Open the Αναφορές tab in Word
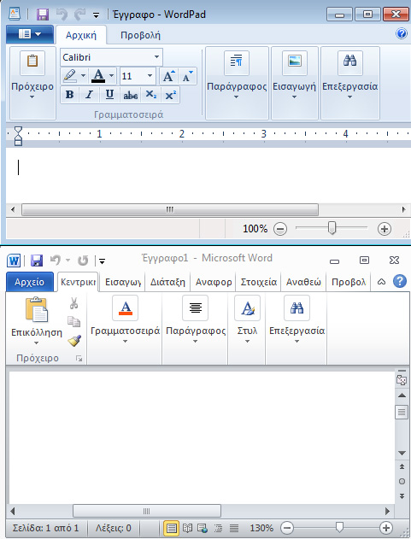This screenshot has width=411, height=539. [214, 282]
